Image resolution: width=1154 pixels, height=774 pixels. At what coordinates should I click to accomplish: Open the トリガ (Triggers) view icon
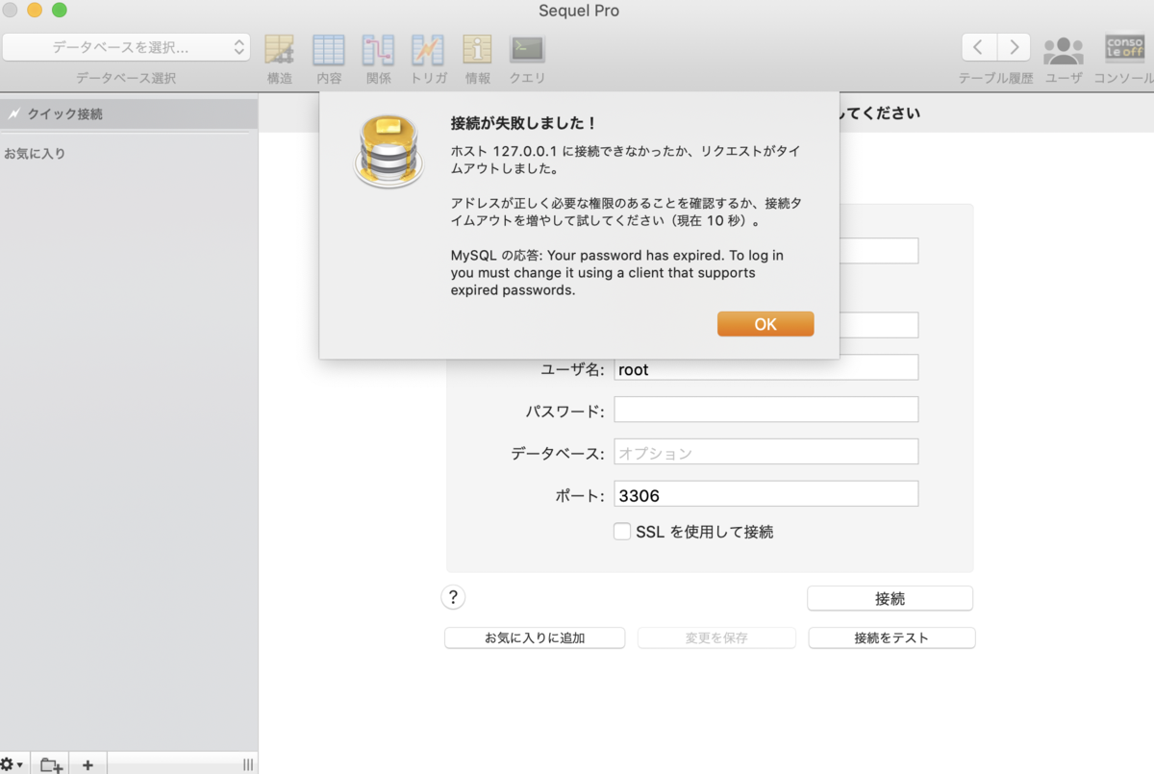pyautogui.click(x=428, y=50)
